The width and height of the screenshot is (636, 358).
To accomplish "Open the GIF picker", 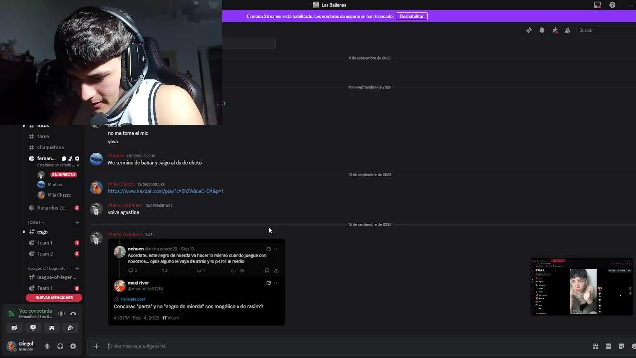I will 608,346.
